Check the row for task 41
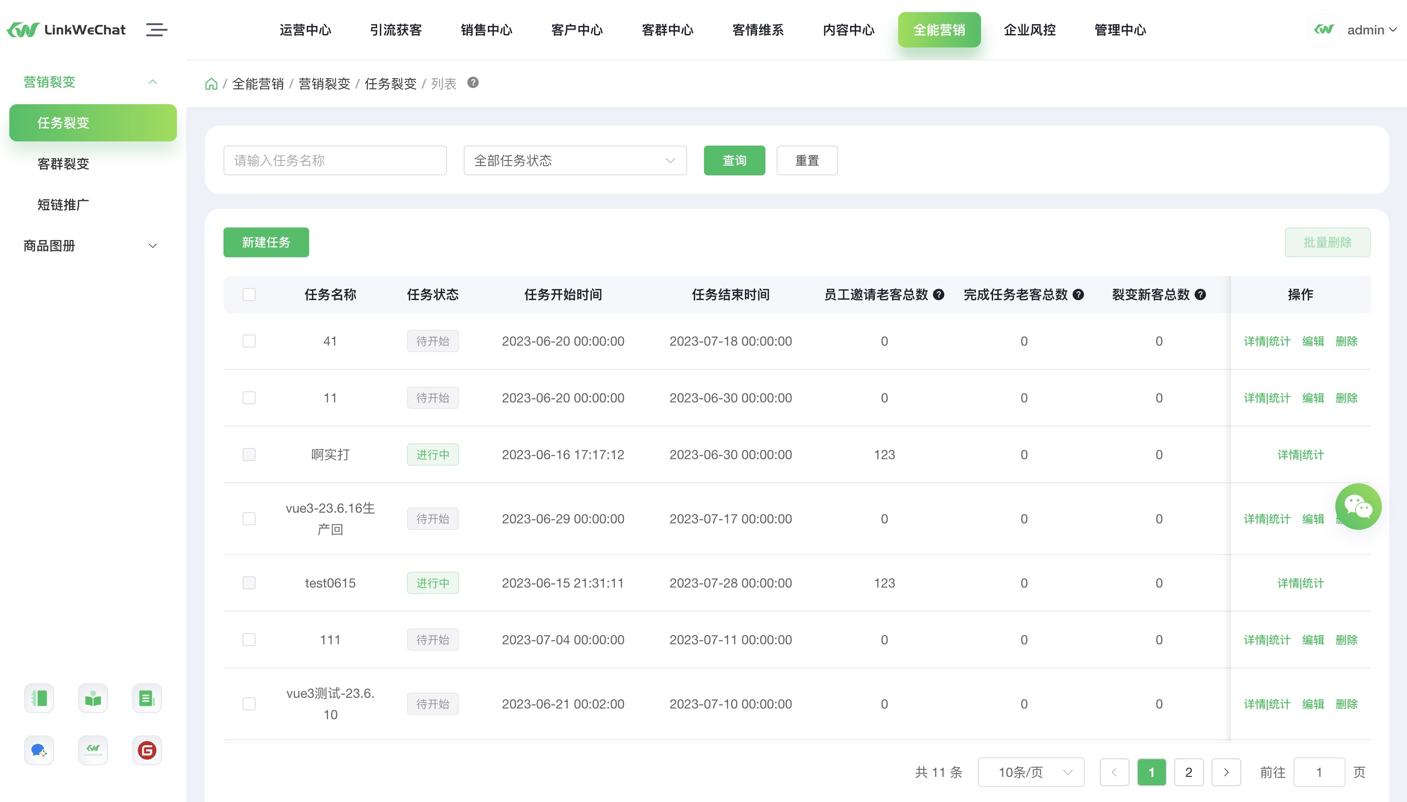This screenshot has height=802, width=1407. (x=249, y=341)
